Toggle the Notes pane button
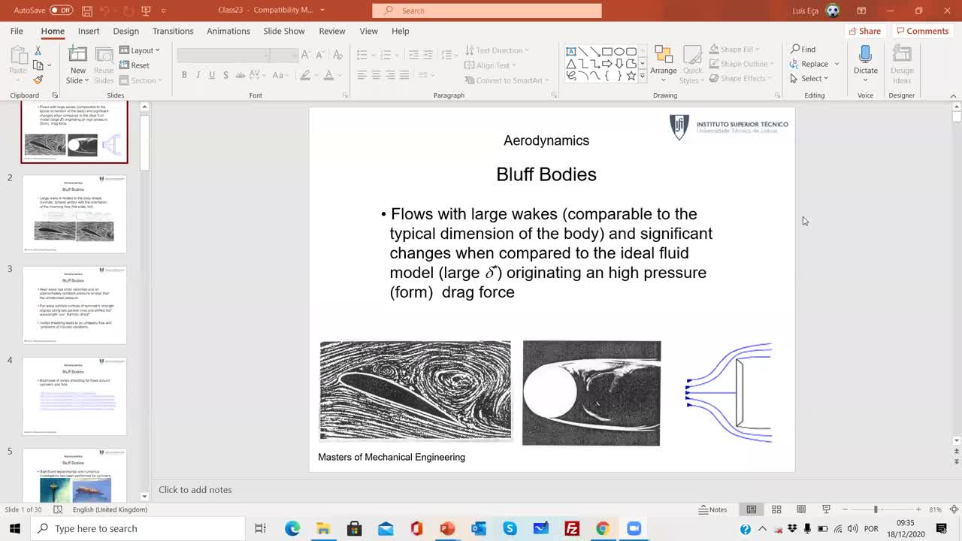 coord(712,509)
